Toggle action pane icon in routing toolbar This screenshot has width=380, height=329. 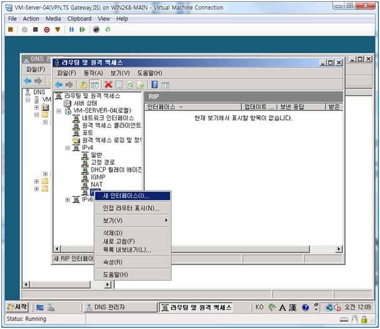pos(166,85)
